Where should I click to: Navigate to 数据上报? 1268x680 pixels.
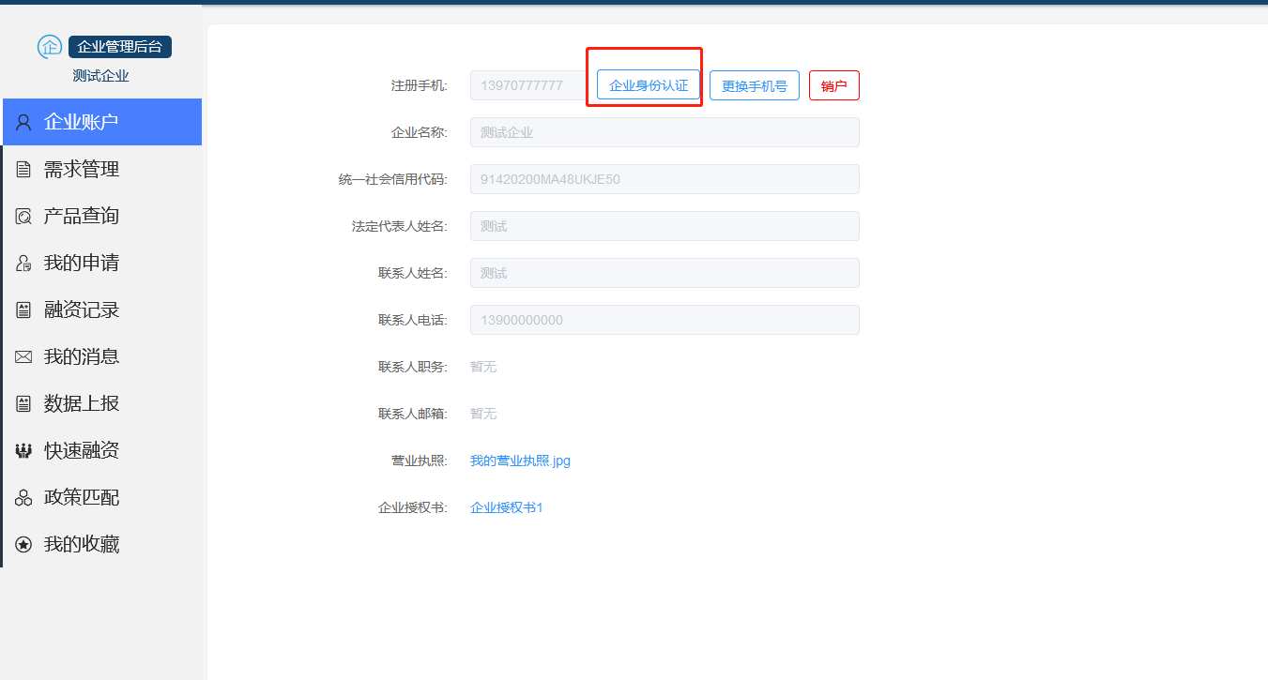click(102, 403)
